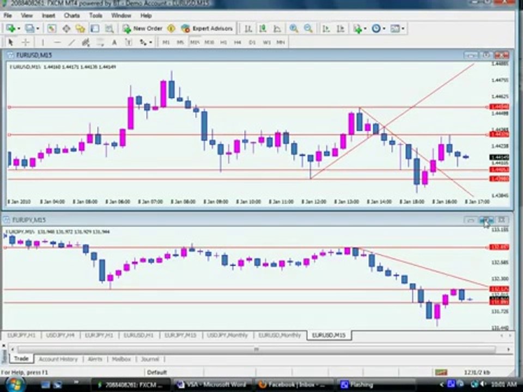Switch to the EURUSD,Monthly chart tab
Image resolution: width=523 pixels, height=392 pixels.
tap(279, 335)
